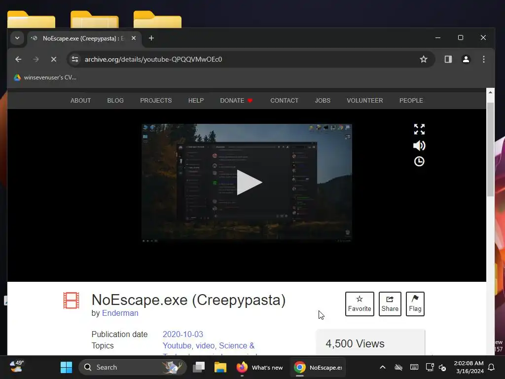Viewport: 505px width, 379px height.
Task: Open PROJECTS in the archive nav bar
Action: point(156,101)
